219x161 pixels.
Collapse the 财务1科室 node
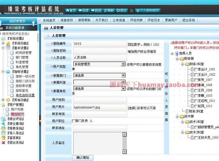click(182, 64)
